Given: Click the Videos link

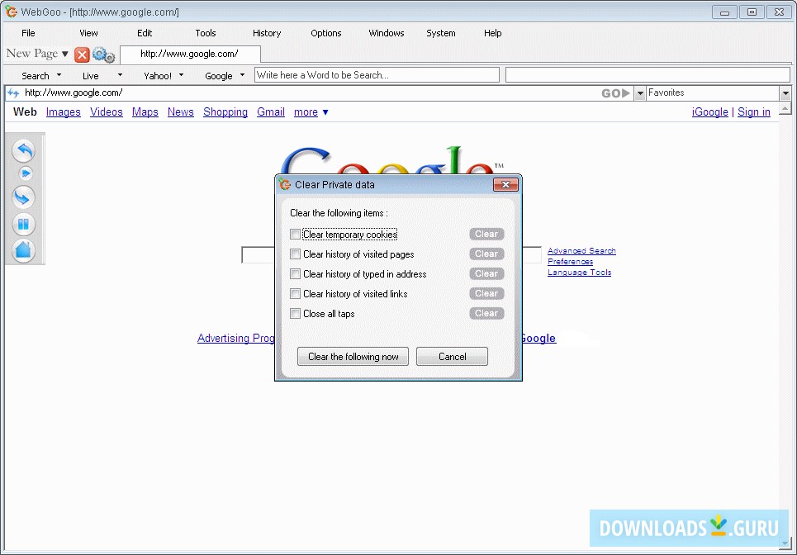Looking at the screenshot, I should coord(107,111).
